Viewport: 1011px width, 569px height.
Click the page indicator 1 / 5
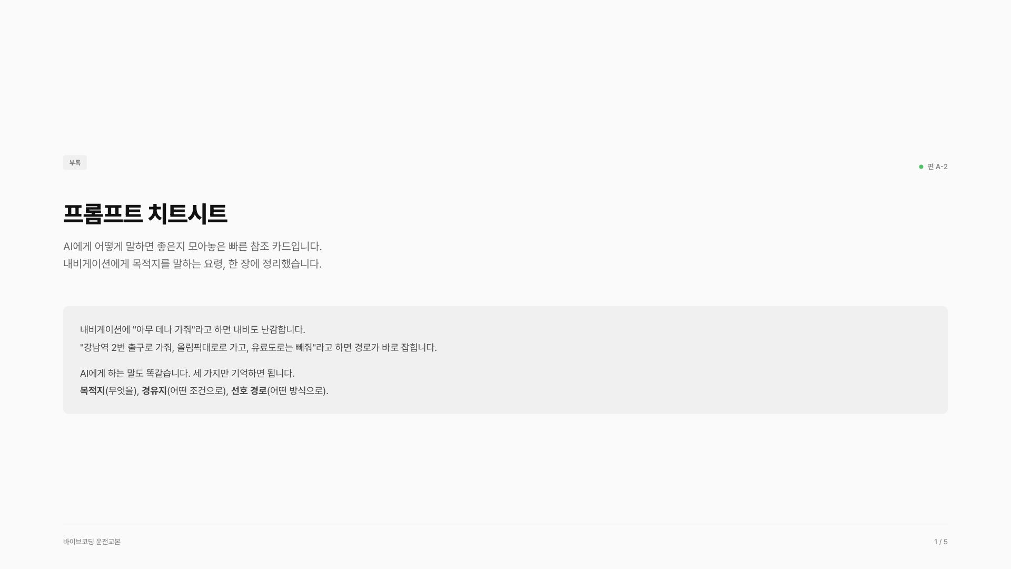point(941,542)
